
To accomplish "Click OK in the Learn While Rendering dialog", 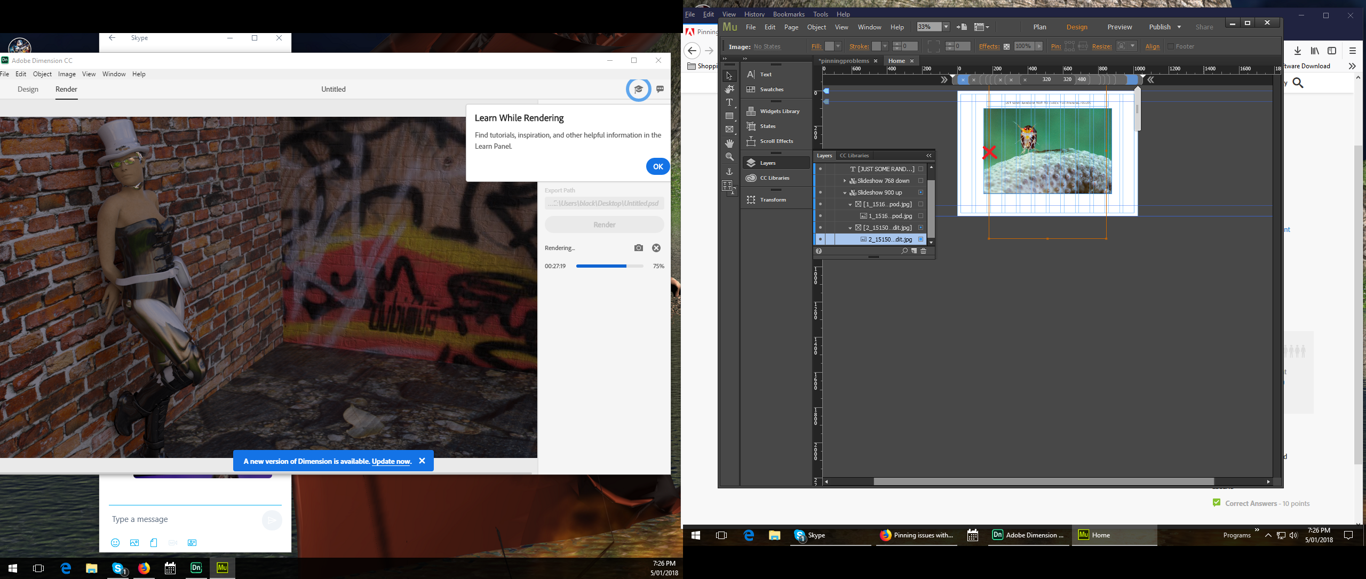I will coord(658,166).
